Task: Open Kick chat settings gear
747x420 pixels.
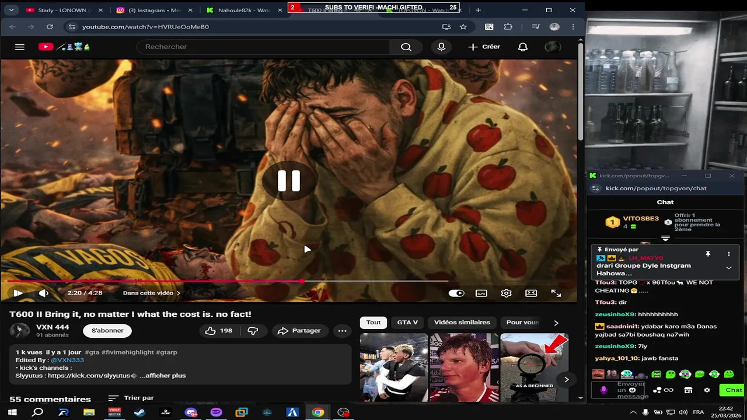Action: (x=707, y=390)
